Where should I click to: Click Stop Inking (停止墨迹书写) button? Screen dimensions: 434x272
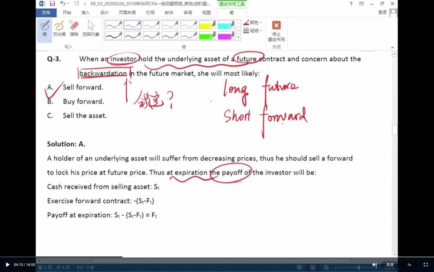click(x=276, y=30)
